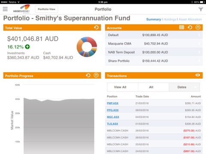The height and width of the screenshot is (154, 206).
Task: Click the Position column header
Action: [x=112, y=97]
